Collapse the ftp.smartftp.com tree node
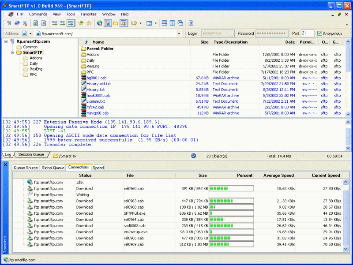The image size is (353, 265). point(6,41)
